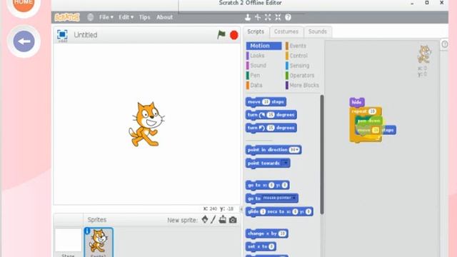Switch to the Costumes tab

pyautogui.click(x=286, y=31)
